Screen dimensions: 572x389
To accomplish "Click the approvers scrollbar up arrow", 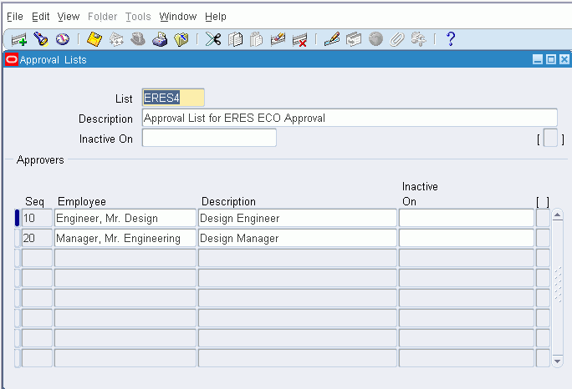I will (557, 215).
